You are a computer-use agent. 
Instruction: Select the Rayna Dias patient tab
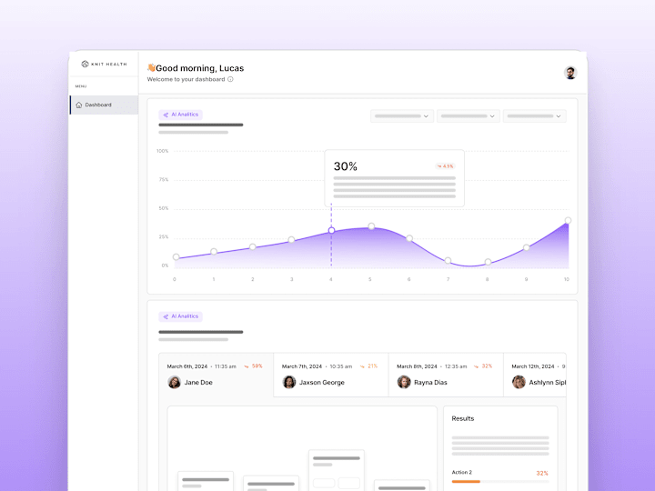[x=446, y=375]
